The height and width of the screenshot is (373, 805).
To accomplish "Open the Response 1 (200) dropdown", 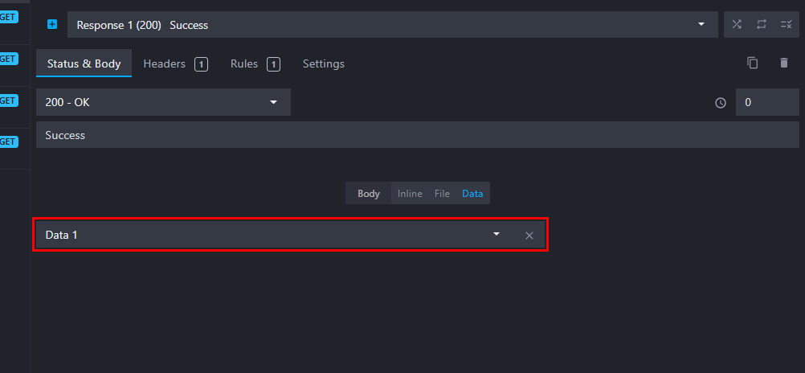I will [x=392, y=25].
